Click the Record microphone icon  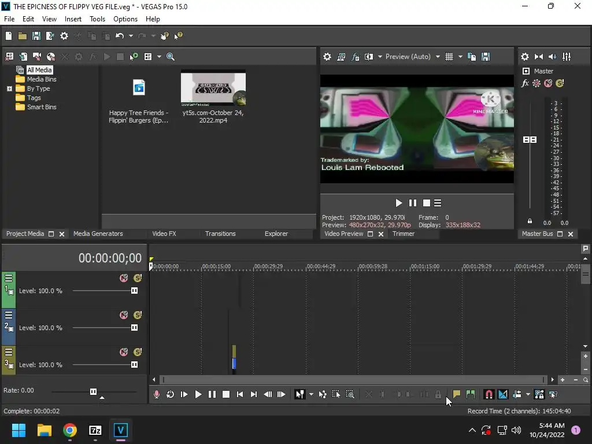click(156, 394)
